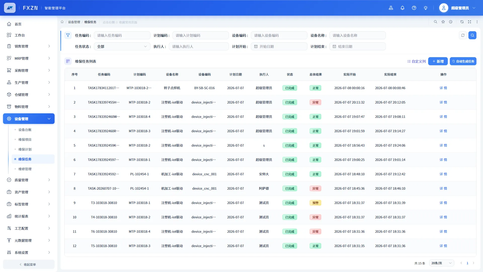Click the 设备管理 breadcrumb link
Viewport: 483px width, 272px height.
point(74,22)
